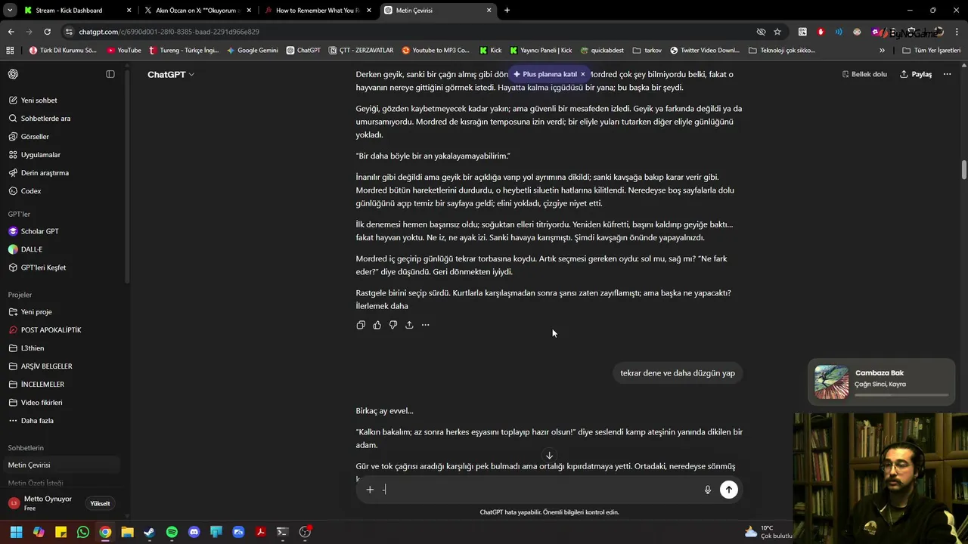The height and width of the screenshot is (544, 968).
Task: Dislike the response with thumbs down
Action: click(393, 325)
